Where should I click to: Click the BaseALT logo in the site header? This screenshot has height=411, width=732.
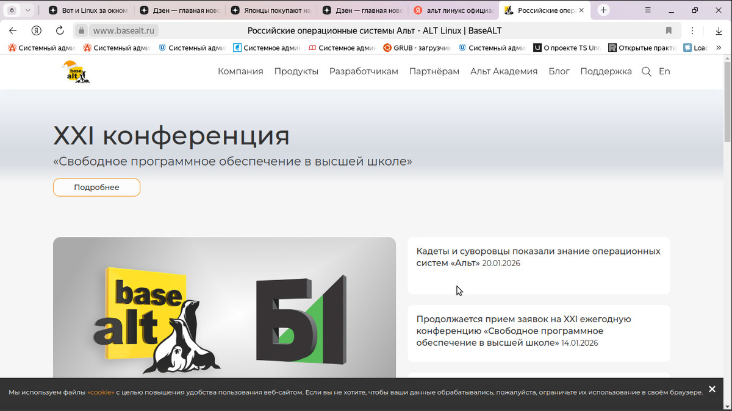(x=76, y=72)
